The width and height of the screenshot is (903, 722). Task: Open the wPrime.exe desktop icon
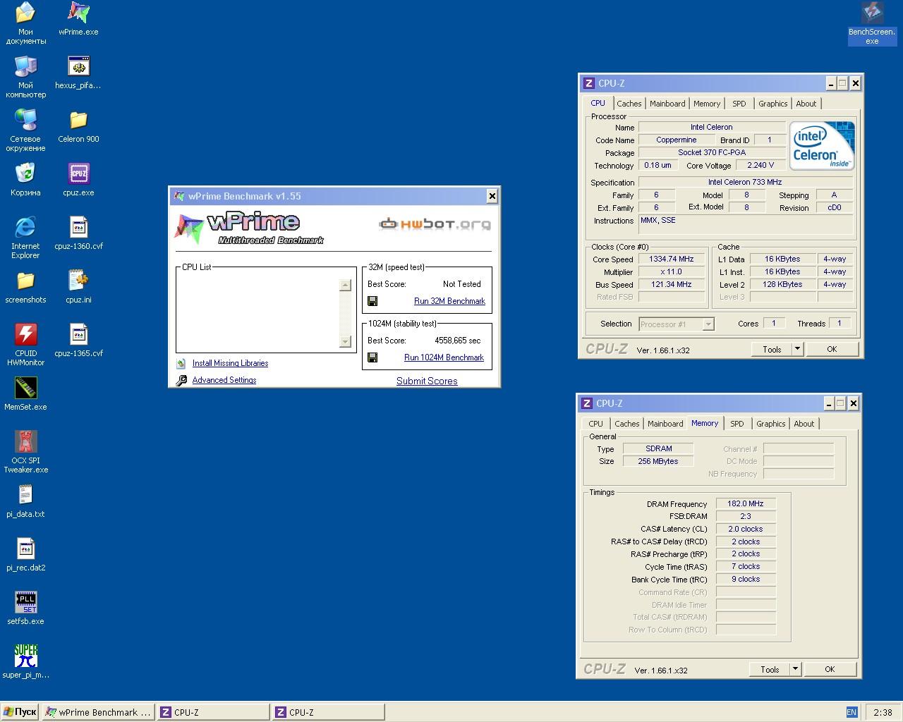tap(78, 18)
